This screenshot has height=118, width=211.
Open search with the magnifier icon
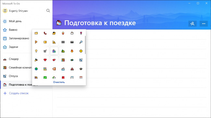[x=48, y=11]
